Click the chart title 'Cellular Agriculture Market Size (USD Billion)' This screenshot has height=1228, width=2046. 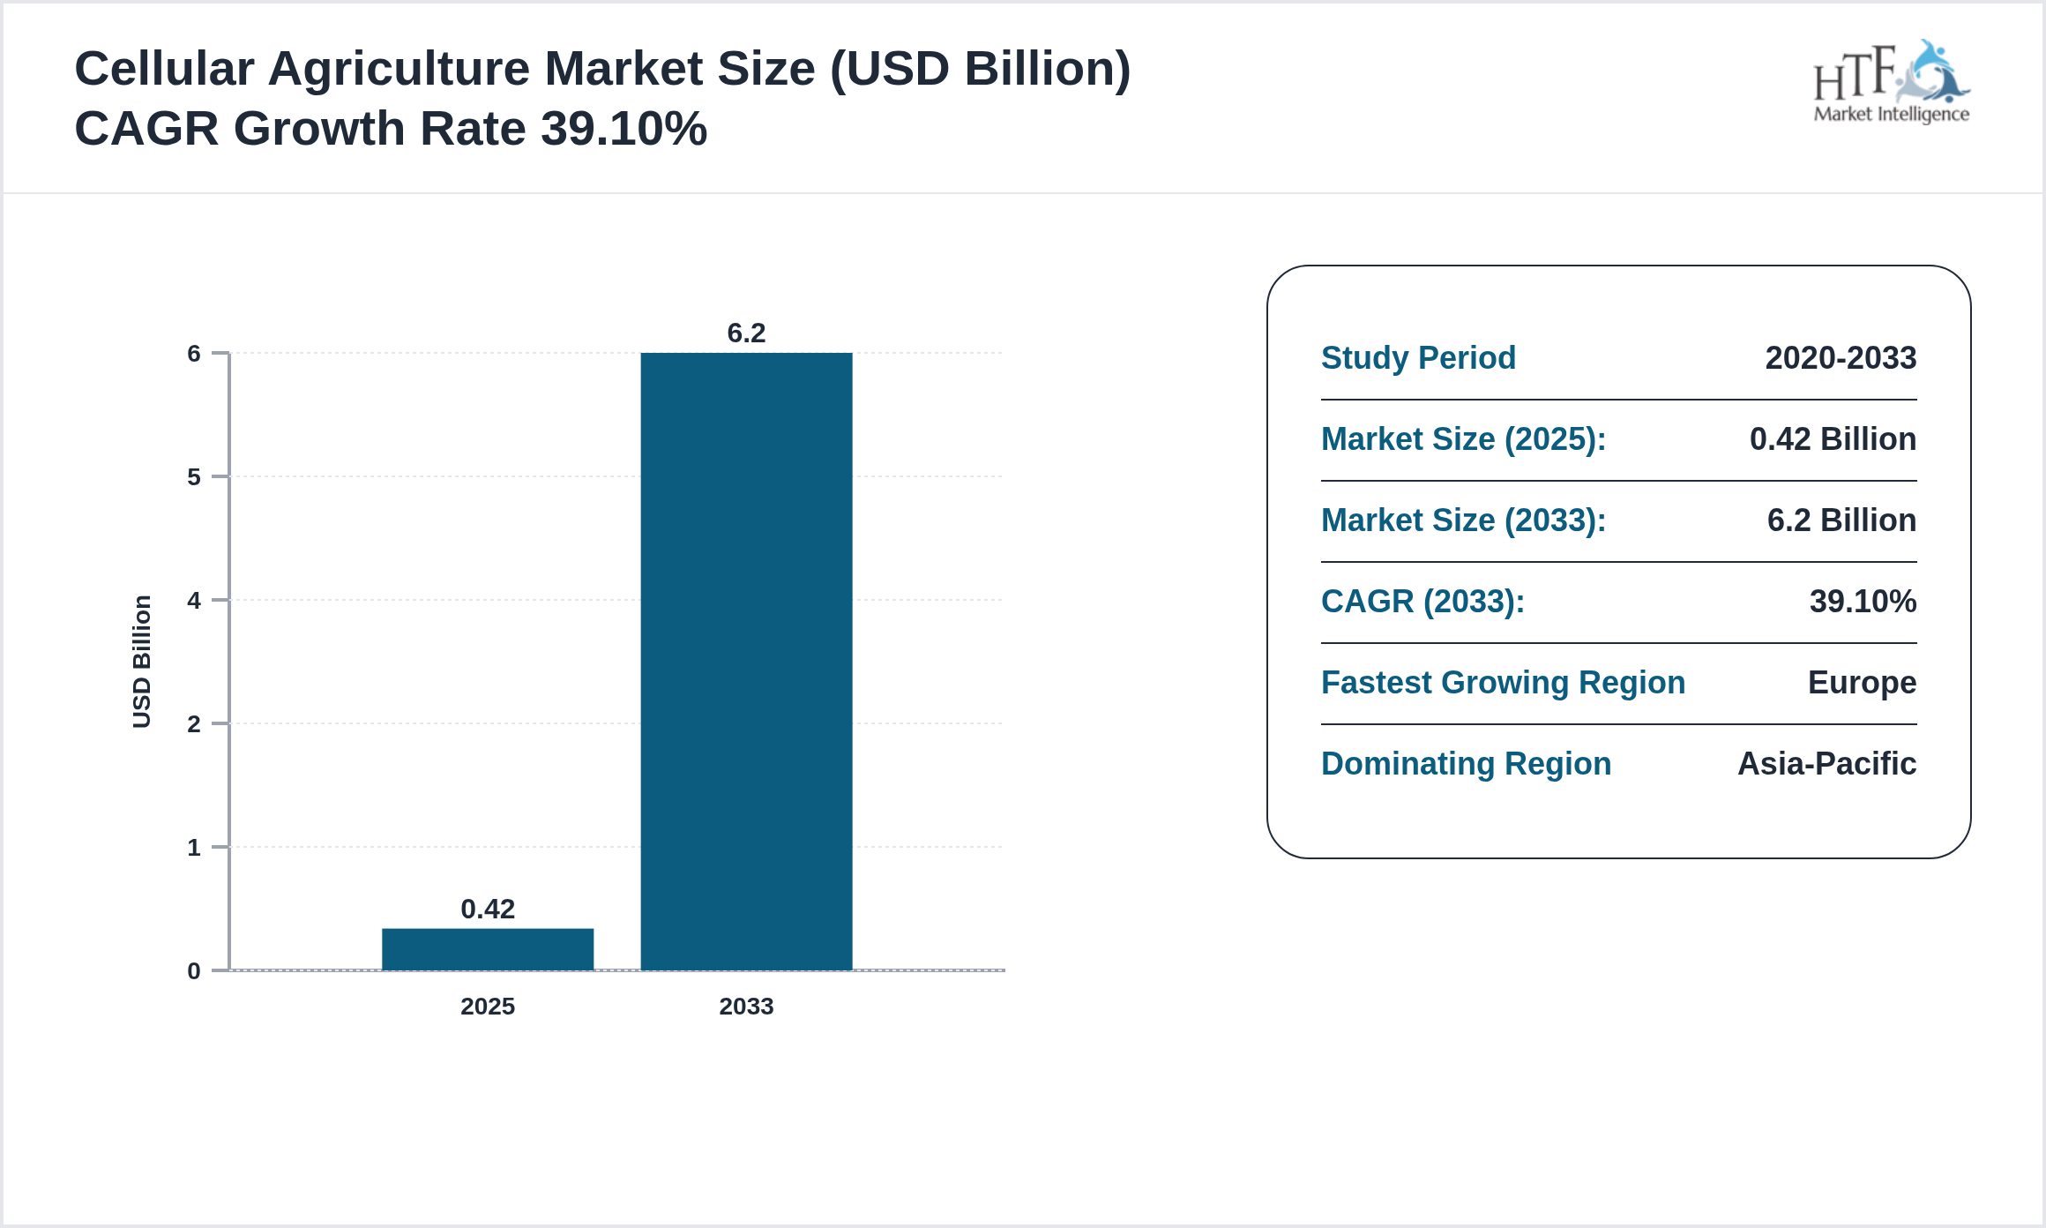tap(602, 69)
